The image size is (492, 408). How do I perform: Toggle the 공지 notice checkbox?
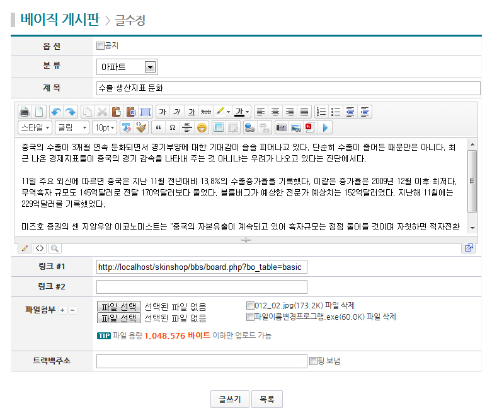click(100, 45)
